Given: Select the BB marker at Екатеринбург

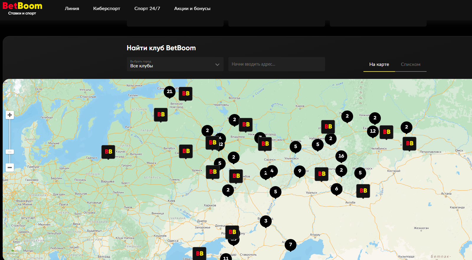Looking at the screenshot, I should tap(386, 132).
